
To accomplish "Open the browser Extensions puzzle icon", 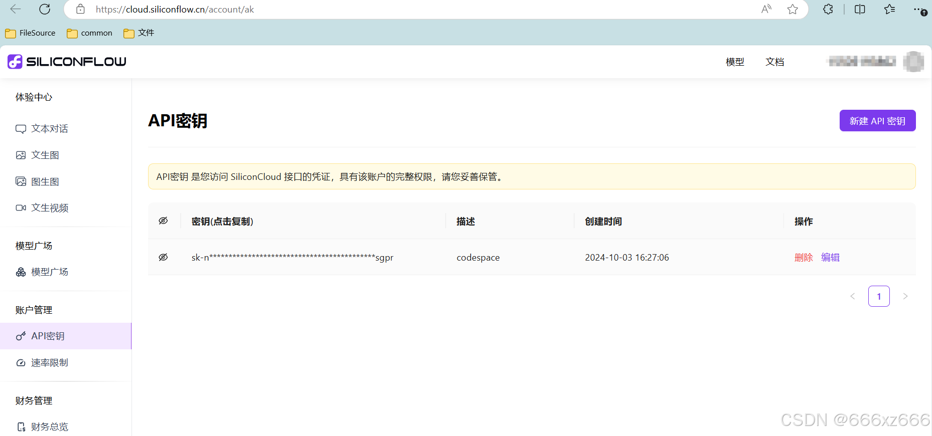I will (x=828, y=9).
